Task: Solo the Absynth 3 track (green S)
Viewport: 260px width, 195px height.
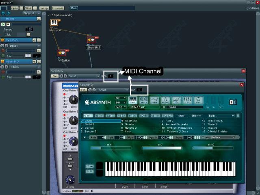Action: tap(3, 77)
